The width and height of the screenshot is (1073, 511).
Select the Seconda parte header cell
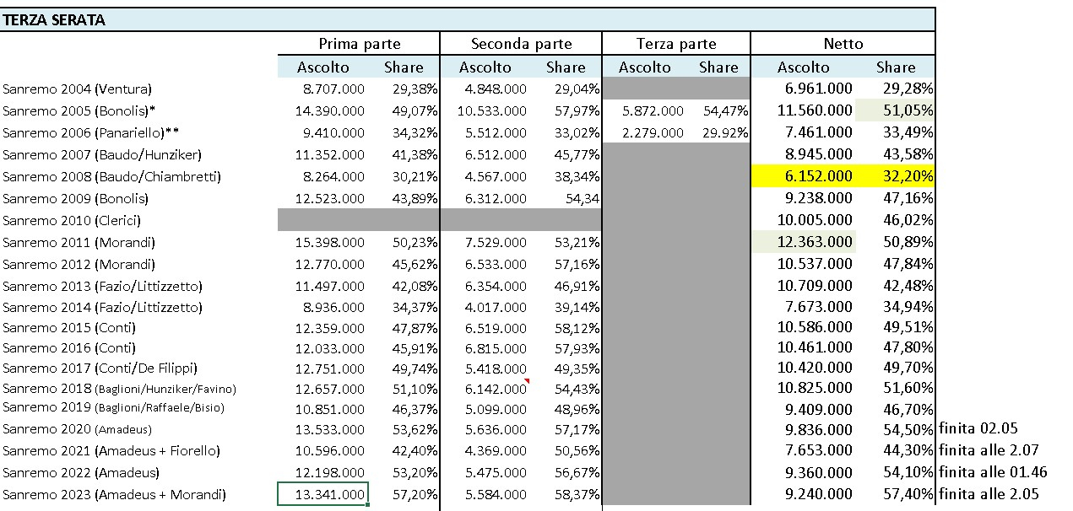[x=521, y=44]
